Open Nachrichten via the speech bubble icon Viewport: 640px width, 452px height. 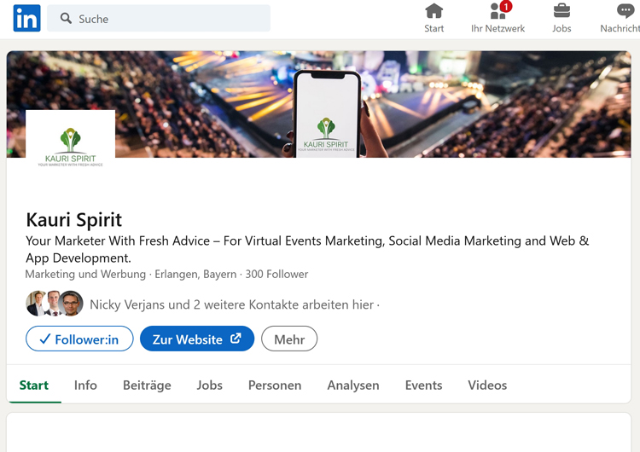coord(625,11)
